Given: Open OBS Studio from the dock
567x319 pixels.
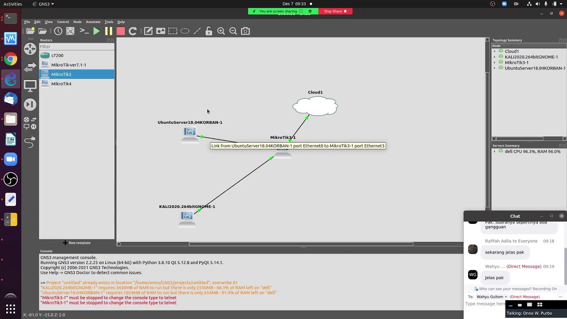Looking at the screenshot, I should [x=11, y=179].
